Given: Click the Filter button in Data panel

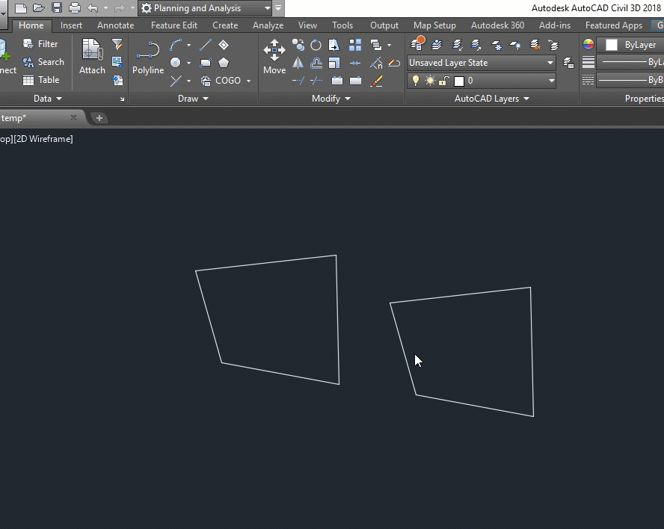Looking at the screenshot, I should tap(41, 44).
